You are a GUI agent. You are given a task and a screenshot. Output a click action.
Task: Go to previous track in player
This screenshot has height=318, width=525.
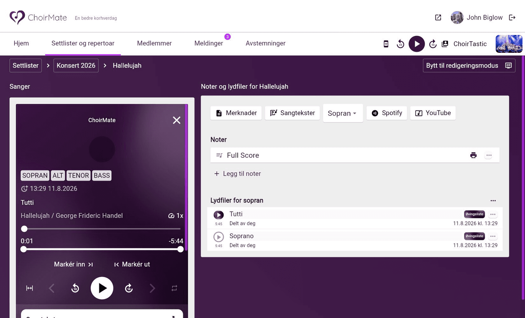51,288
